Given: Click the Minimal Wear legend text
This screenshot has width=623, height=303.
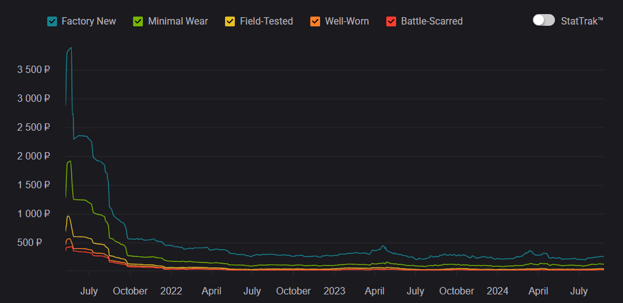Looking at the screenshot, I should click(x=178, y=21).
